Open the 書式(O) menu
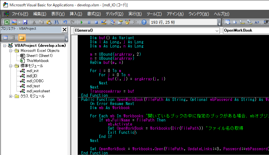 pyautogui.click(x=94, y=14)
